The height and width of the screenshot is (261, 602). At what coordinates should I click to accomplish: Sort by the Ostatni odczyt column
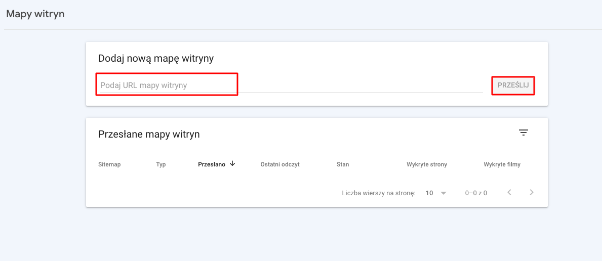pyautogui.click(x=280, y=164)
